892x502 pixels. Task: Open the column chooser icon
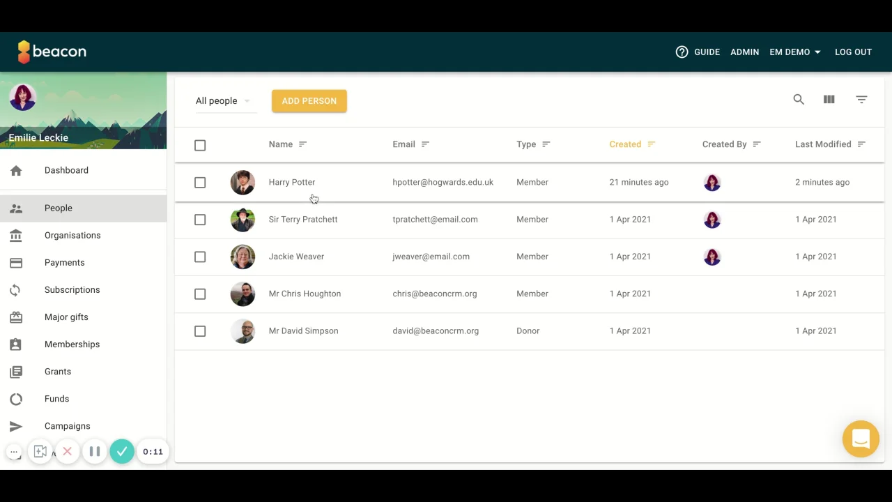pyautogui.click(x=829, y=100)
